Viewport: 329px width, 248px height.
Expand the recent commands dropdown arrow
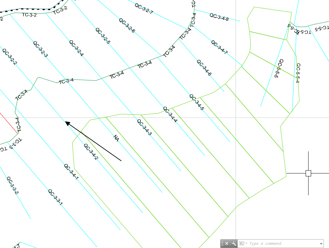(x=246, y=243)
